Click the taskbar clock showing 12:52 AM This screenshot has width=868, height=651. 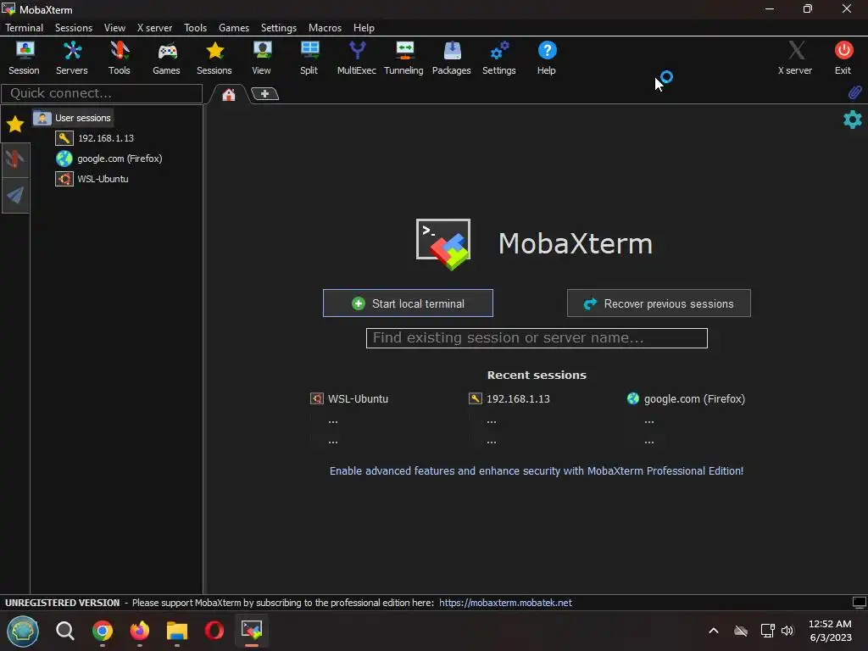(x=831, y=631)
